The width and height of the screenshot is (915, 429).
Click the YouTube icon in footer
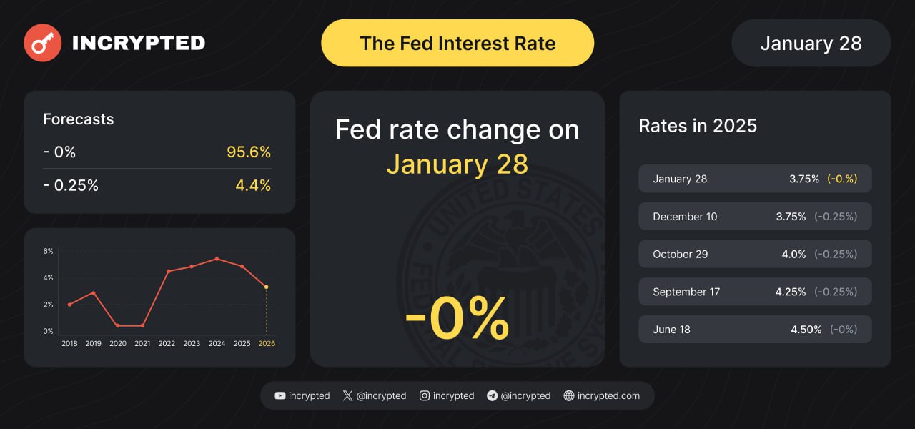(280, 395)
